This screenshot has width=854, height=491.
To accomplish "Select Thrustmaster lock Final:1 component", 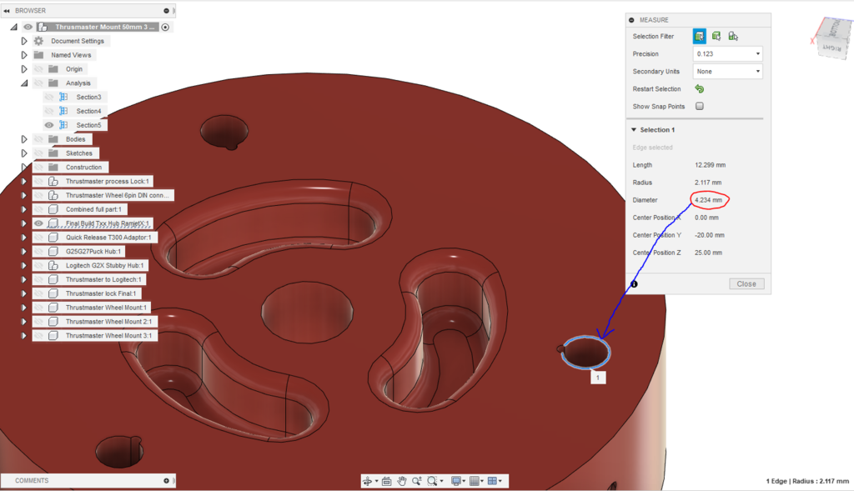I will coord(101,294).
